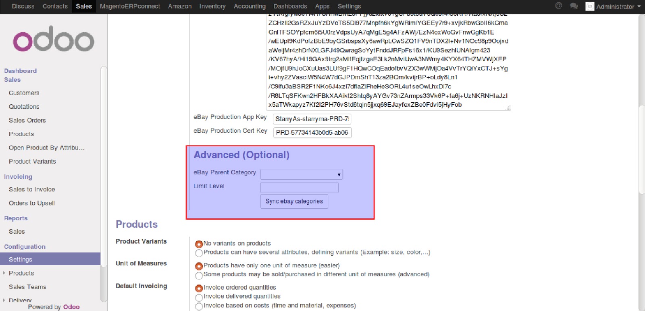Click the Administrator avatar icon

590,6
